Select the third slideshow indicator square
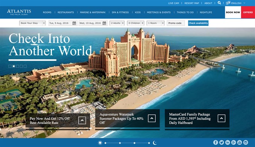This screenshot has height=147, width=255. (x=18, y=66)
